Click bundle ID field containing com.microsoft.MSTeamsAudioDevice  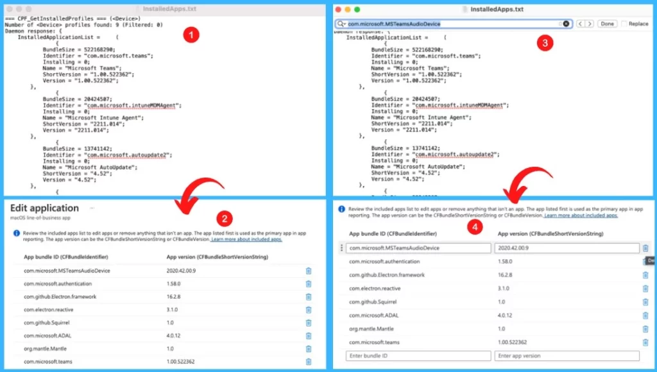point(418,248)
